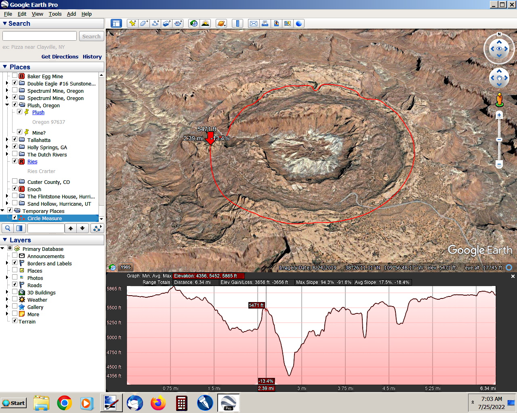Click the zoom in plus button
Viewport: 517px width, 413px height.
coord(499,115)
